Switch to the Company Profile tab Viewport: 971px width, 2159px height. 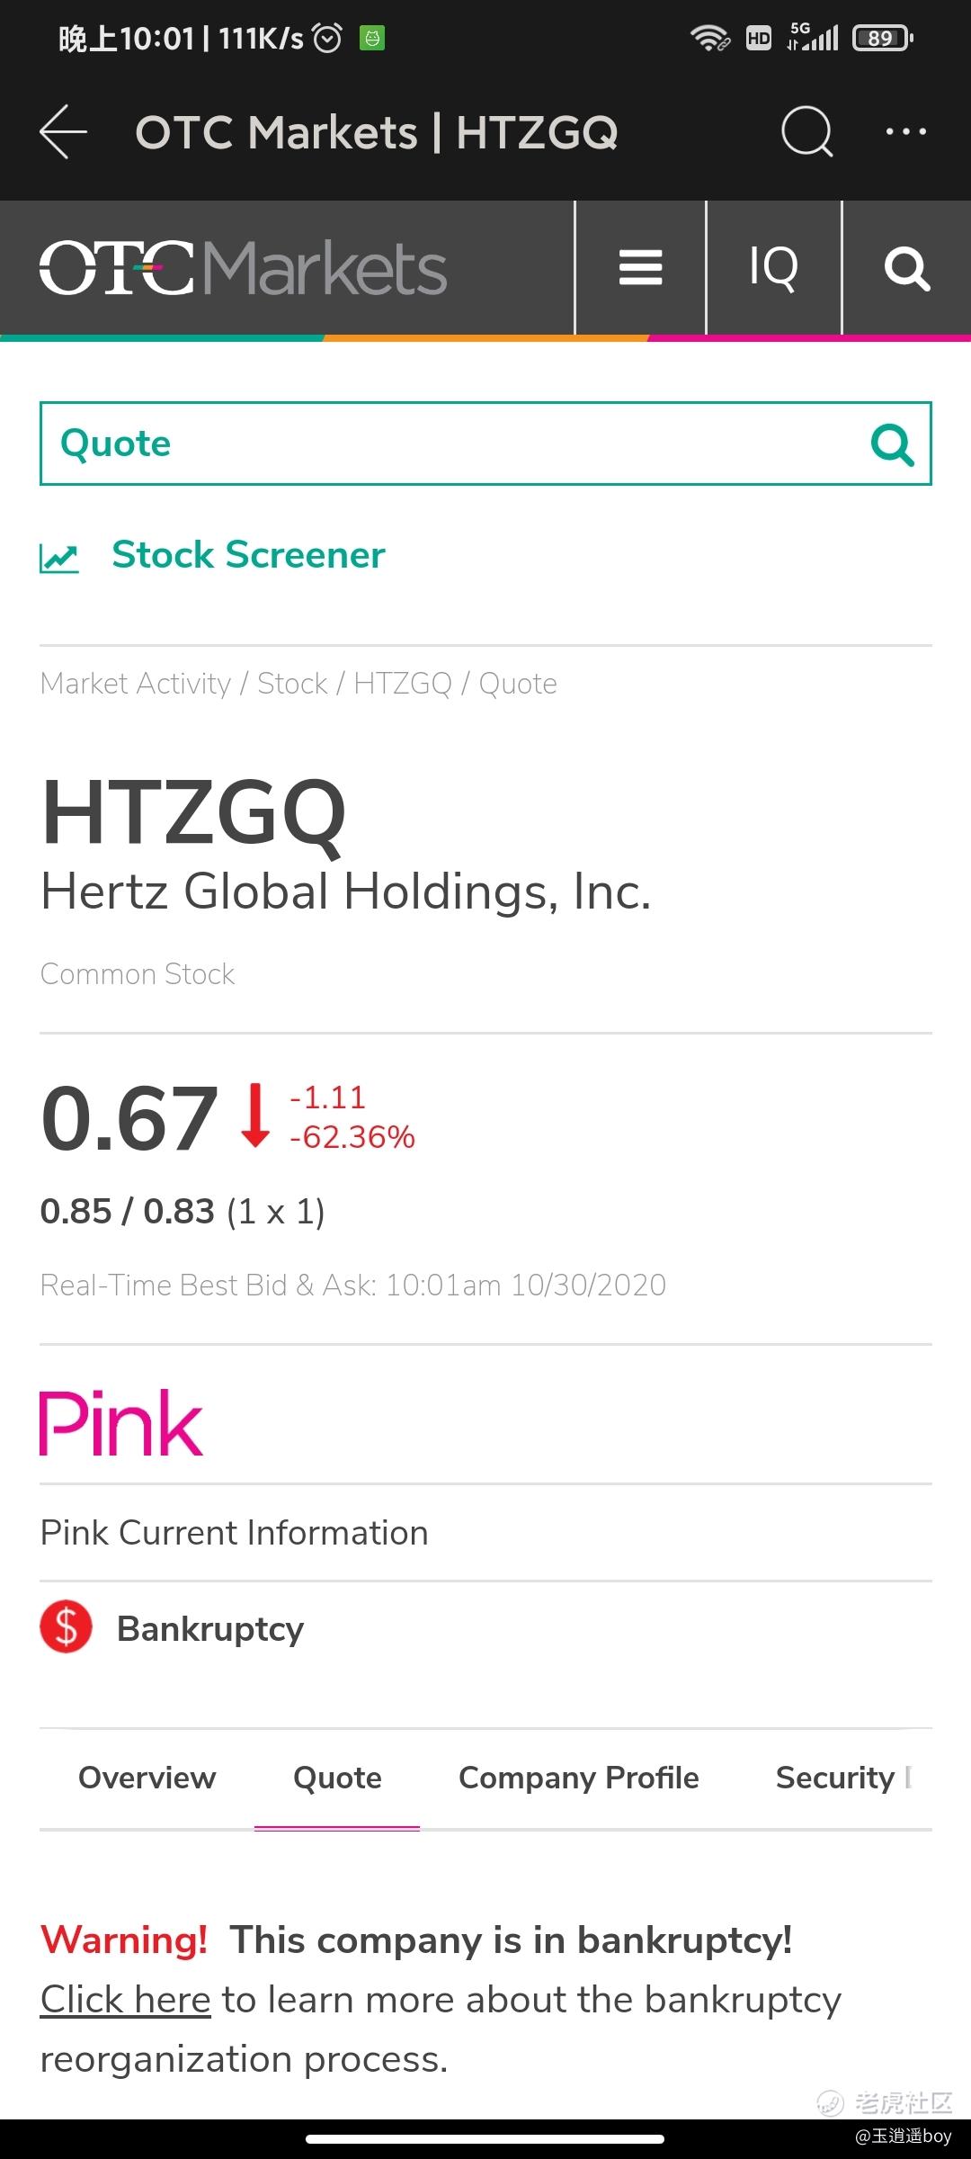coord(579,1778)
